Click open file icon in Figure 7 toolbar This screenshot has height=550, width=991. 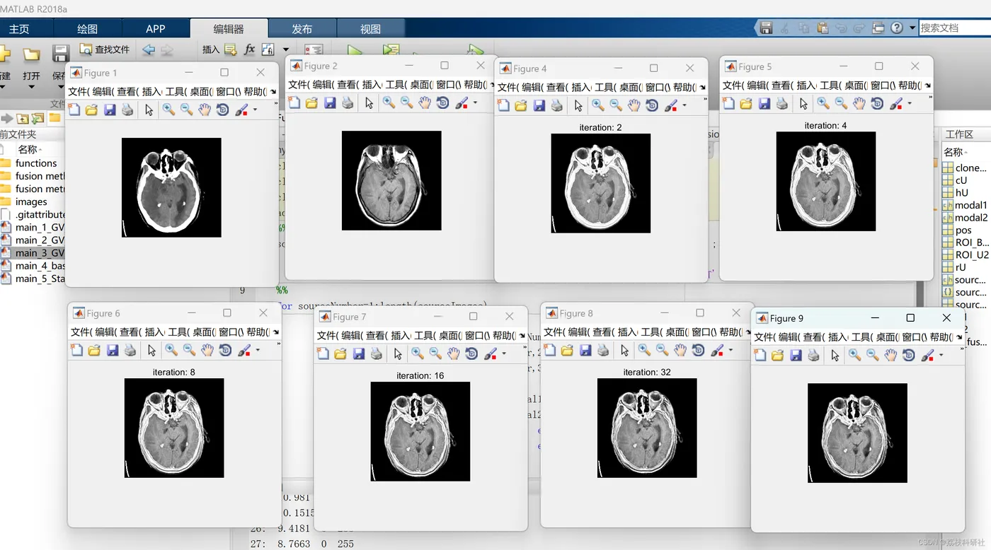(340, 353)
